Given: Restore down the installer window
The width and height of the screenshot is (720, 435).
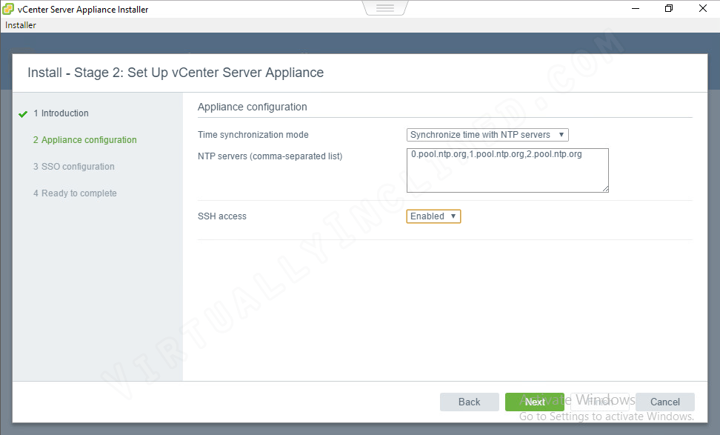Looking at the screenshot, I should [x=669, y=9].
